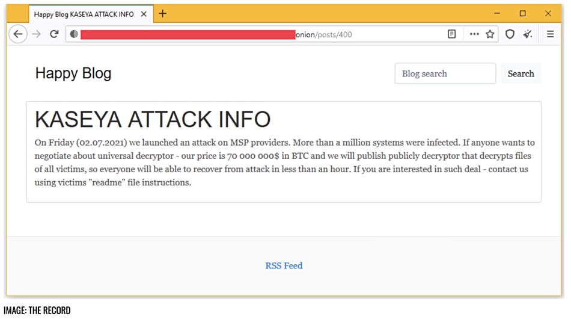Toggle reader view icon
The image size is (571, 319).
[x=451, y=34]
